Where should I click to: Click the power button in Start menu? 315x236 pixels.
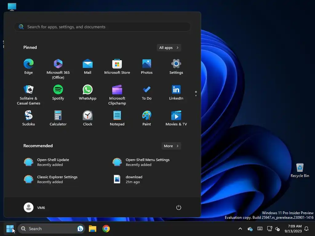click(179, 207)
